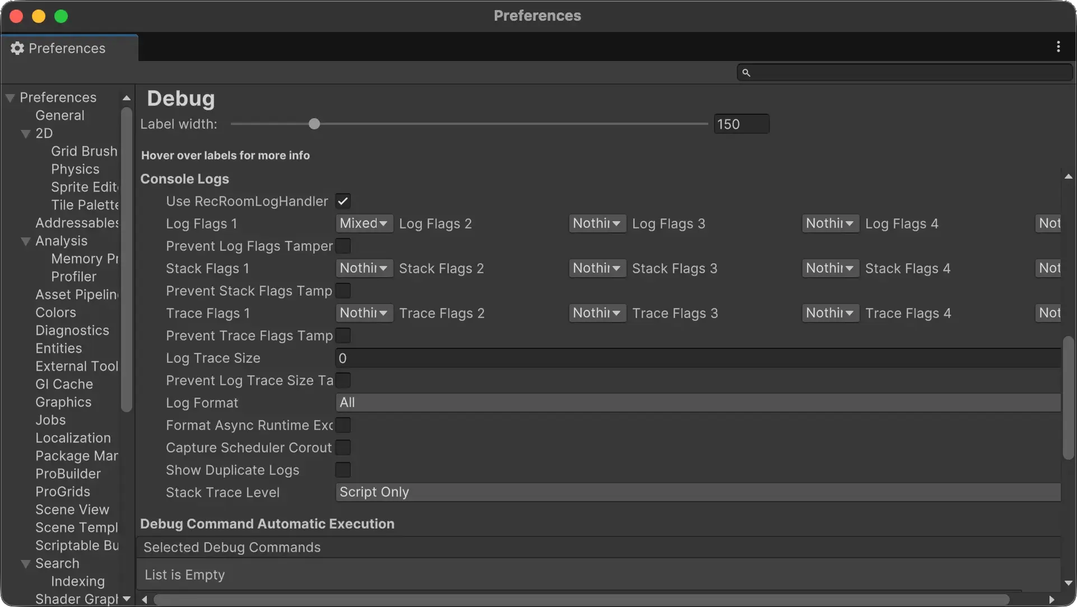Switch to the Preferences tab
Viewport: 1077px width, 607px height.
pos(67,48)
